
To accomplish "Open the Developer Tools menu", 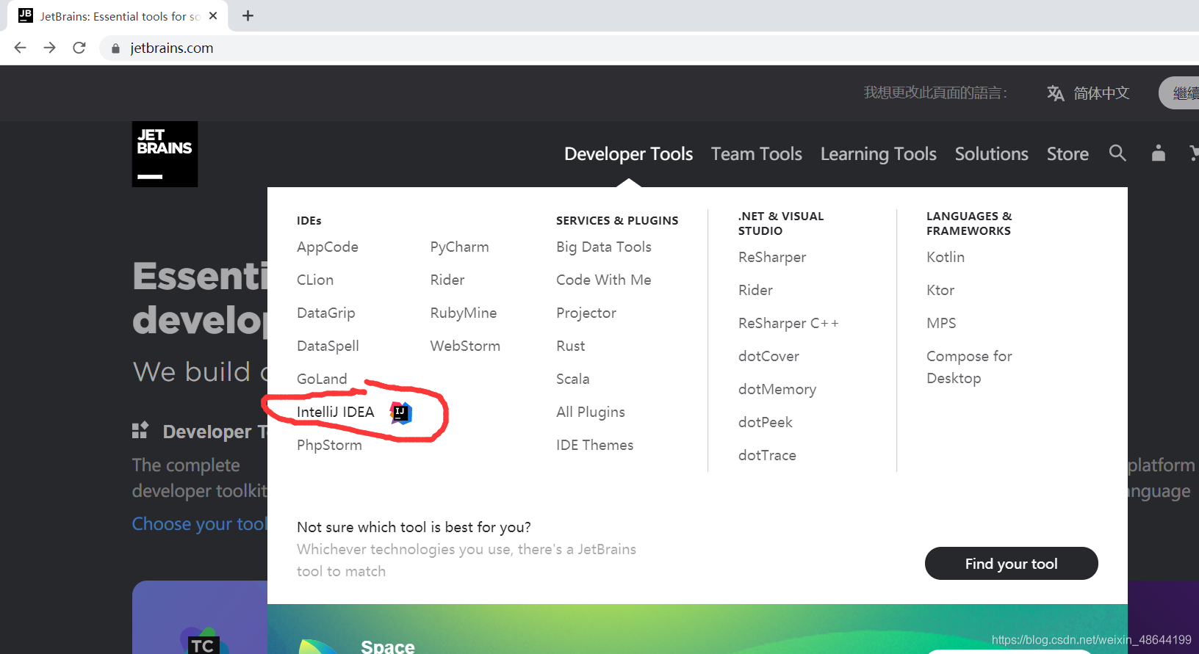I will [628, 153].
